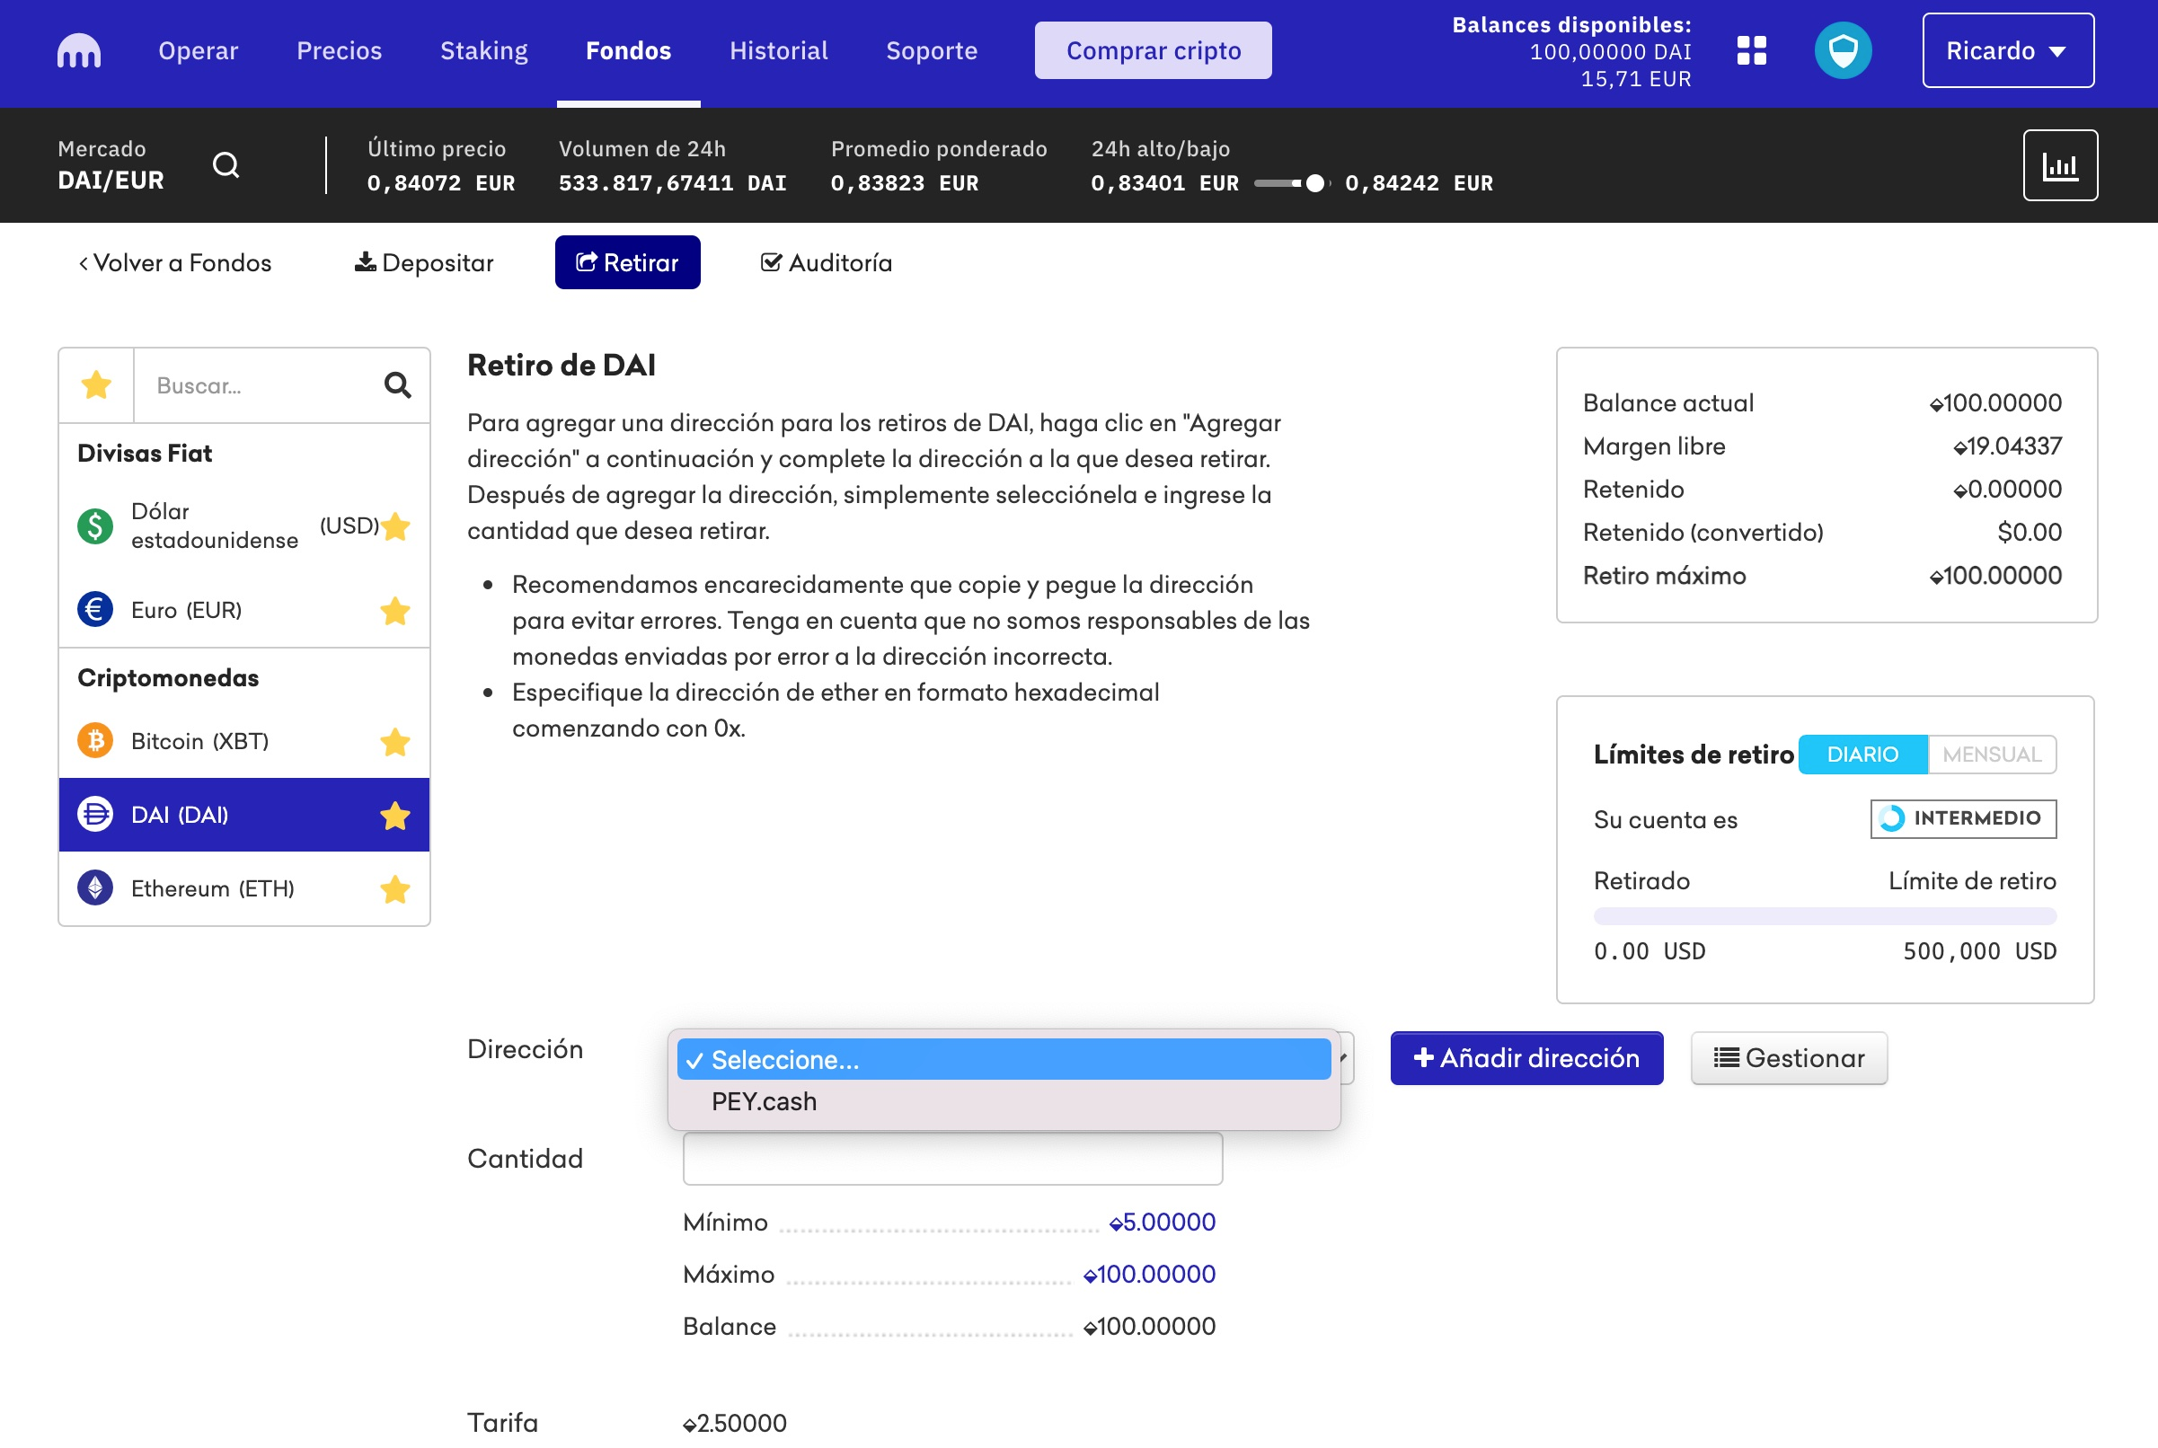Click the INTERMEDIO account level badge
The width and height of the screenshot is (2158, 1448).
click(1963, 818)
